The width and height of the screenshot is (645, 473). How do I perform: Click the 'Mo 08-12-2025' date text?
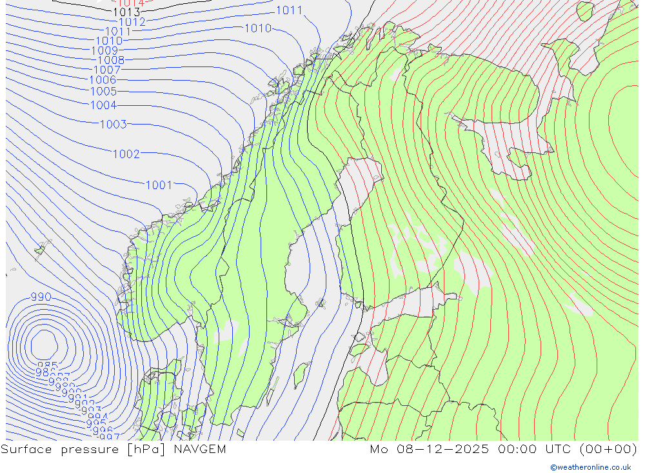430,449
